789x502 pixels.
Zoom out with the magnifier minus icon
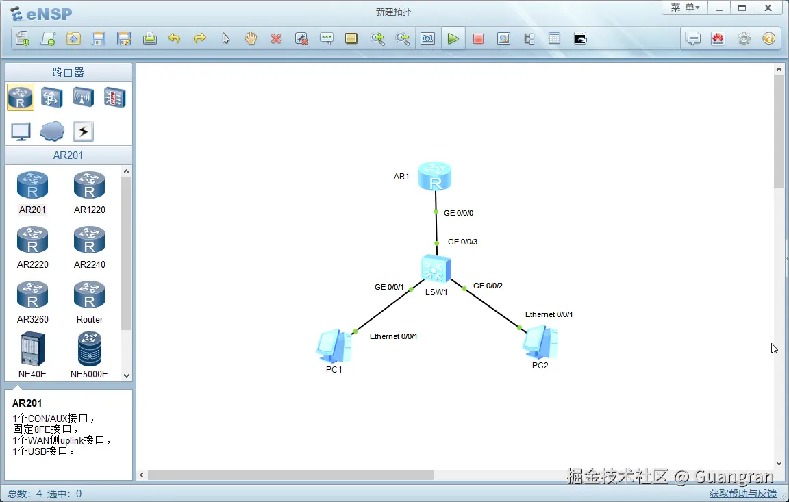click(x=403, y=39)
